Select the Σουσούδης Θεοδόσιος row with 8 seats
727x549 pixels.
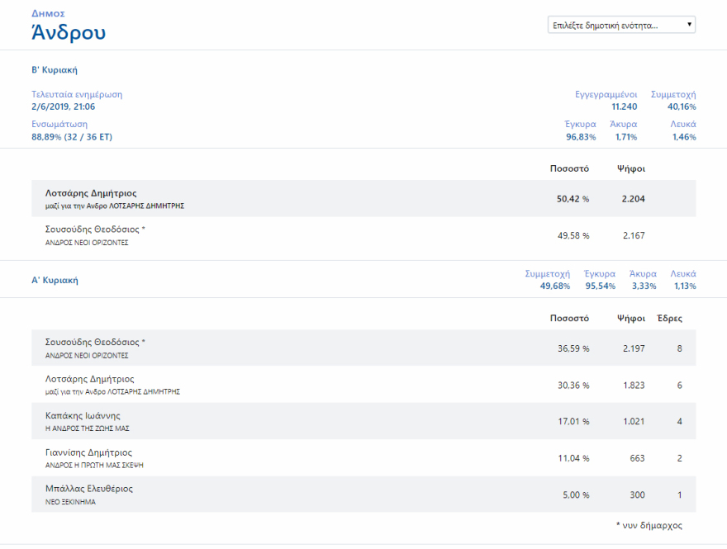pyautogui.click(x=363, y=348)
